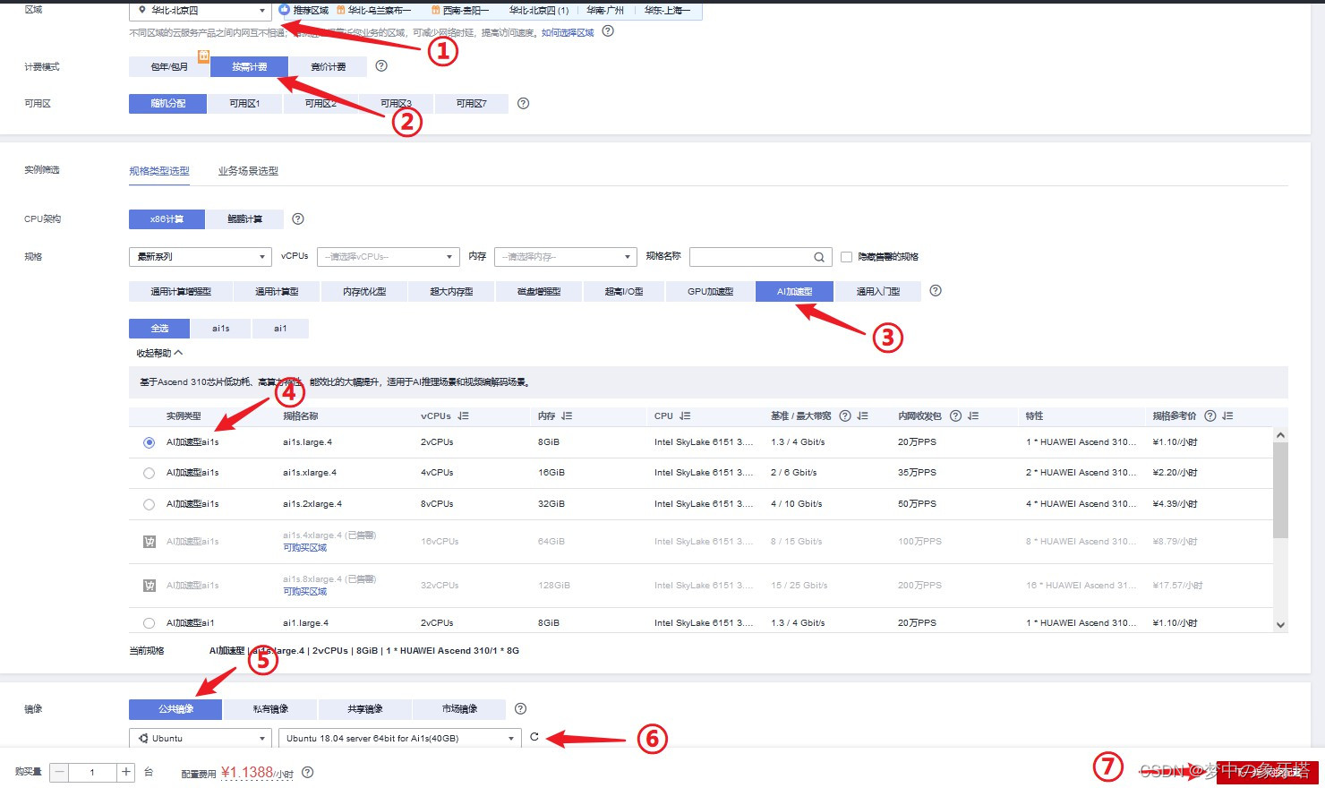Sort by 基准/最大带宽 column icon
The image size is (1325, 788).
(x=862, y=415)
